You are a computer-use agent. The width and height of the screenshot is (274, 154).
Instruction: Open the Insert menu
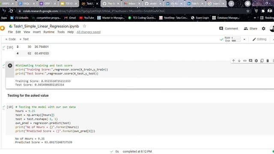click(x=37, y=32)
